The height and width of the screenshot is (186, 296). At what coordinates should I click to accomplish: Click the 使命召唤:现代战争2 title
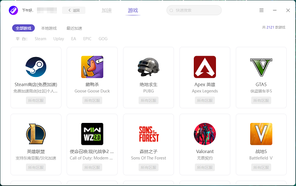92,152
